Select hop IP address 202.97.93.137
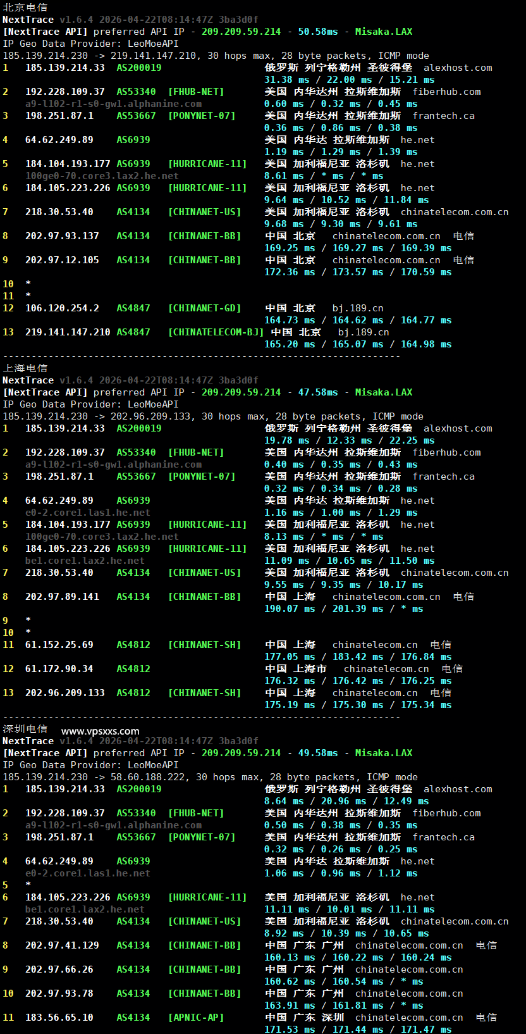Viewport: 526px width, 1034px height. pos(62,235)
